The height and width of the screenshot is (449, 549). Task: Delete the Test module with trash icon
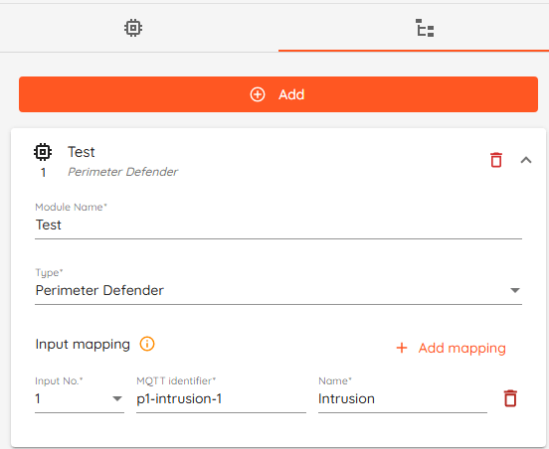click(496, 160)
